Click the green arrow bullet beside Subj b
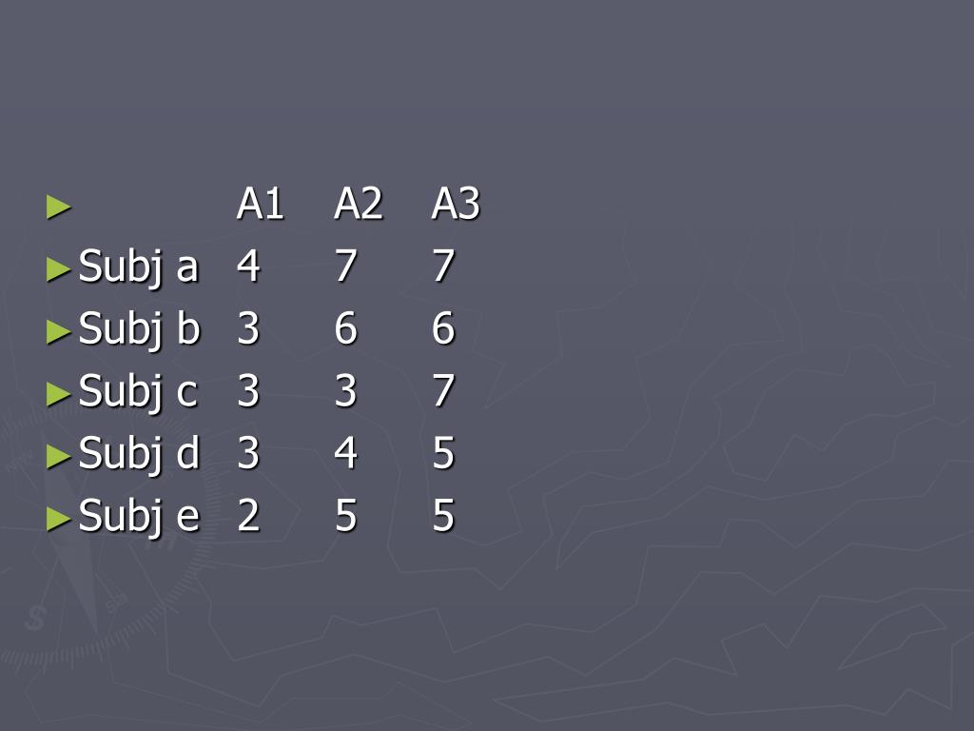Image resolution: width=974 pixels, height=731 pixels. pos(59,332)
